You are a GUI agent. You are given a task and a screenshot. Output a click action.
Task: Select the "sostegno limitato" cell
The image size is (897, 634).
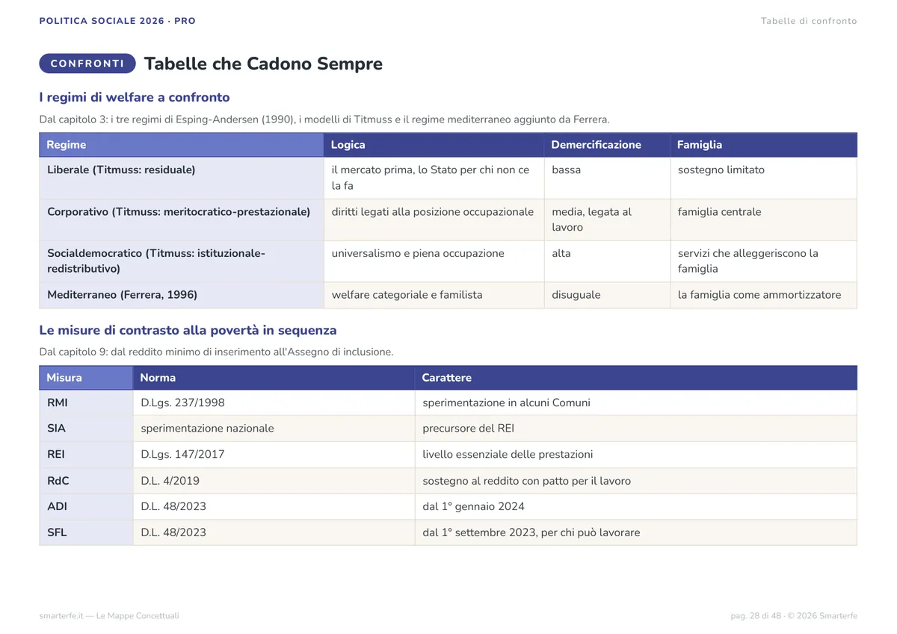(x=763, y=178)
